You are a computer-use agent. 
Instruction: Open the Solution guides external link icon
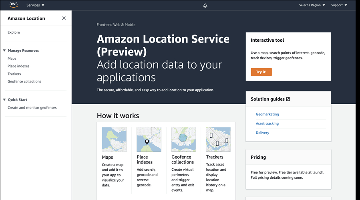click(x=288, y=99)
